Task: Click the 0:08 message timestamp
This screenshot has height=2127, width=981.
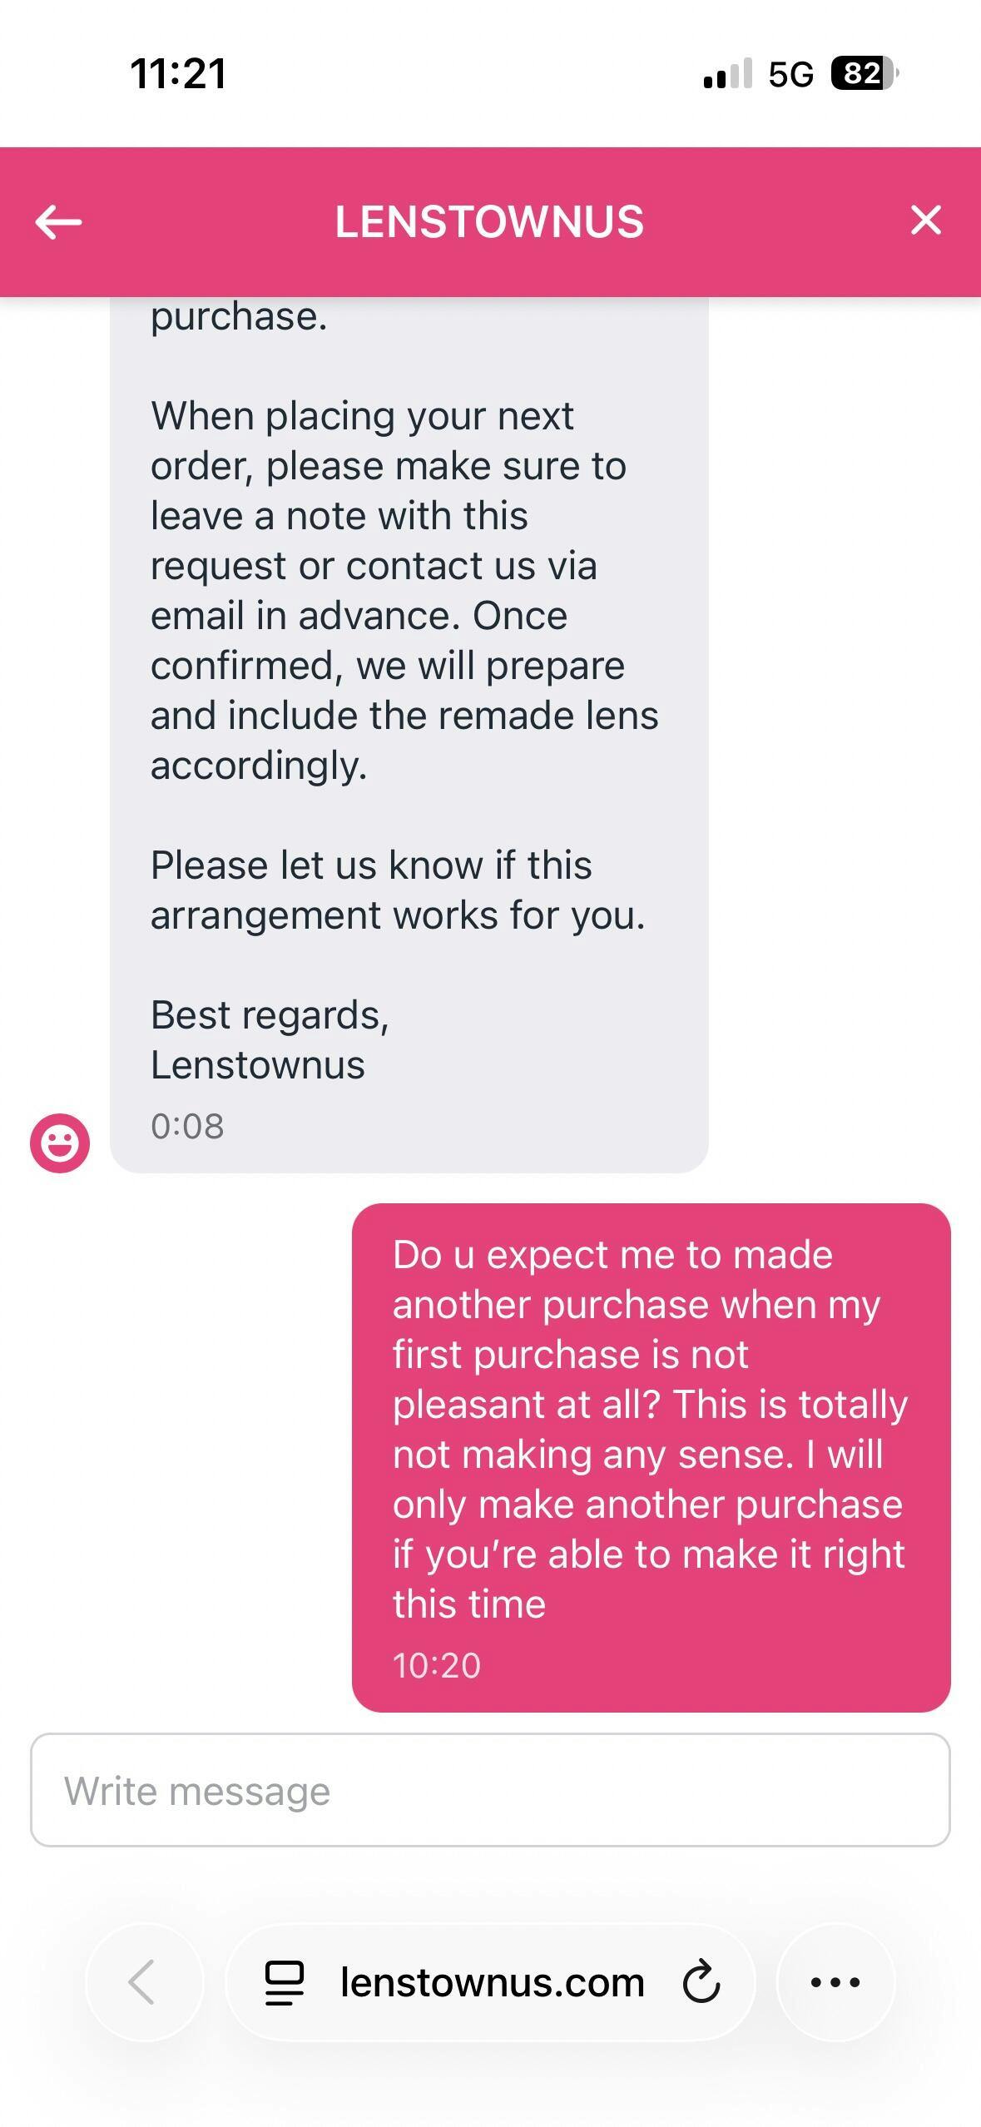Action: click(187, 1126)
